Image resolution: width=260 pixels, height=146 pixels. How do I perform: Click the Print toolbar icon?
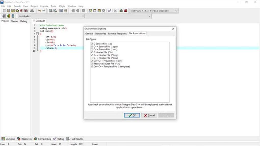32,11
